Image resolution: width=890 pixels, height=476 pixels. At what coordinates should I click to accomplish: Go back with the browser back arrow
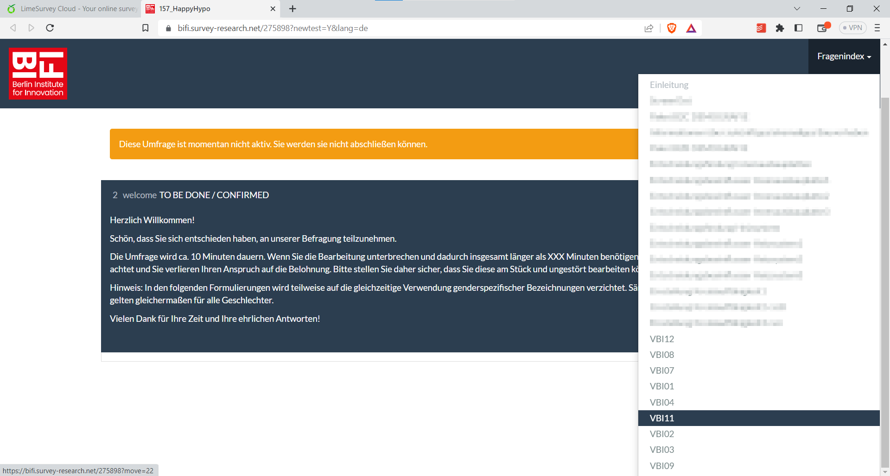coord(13,28)
